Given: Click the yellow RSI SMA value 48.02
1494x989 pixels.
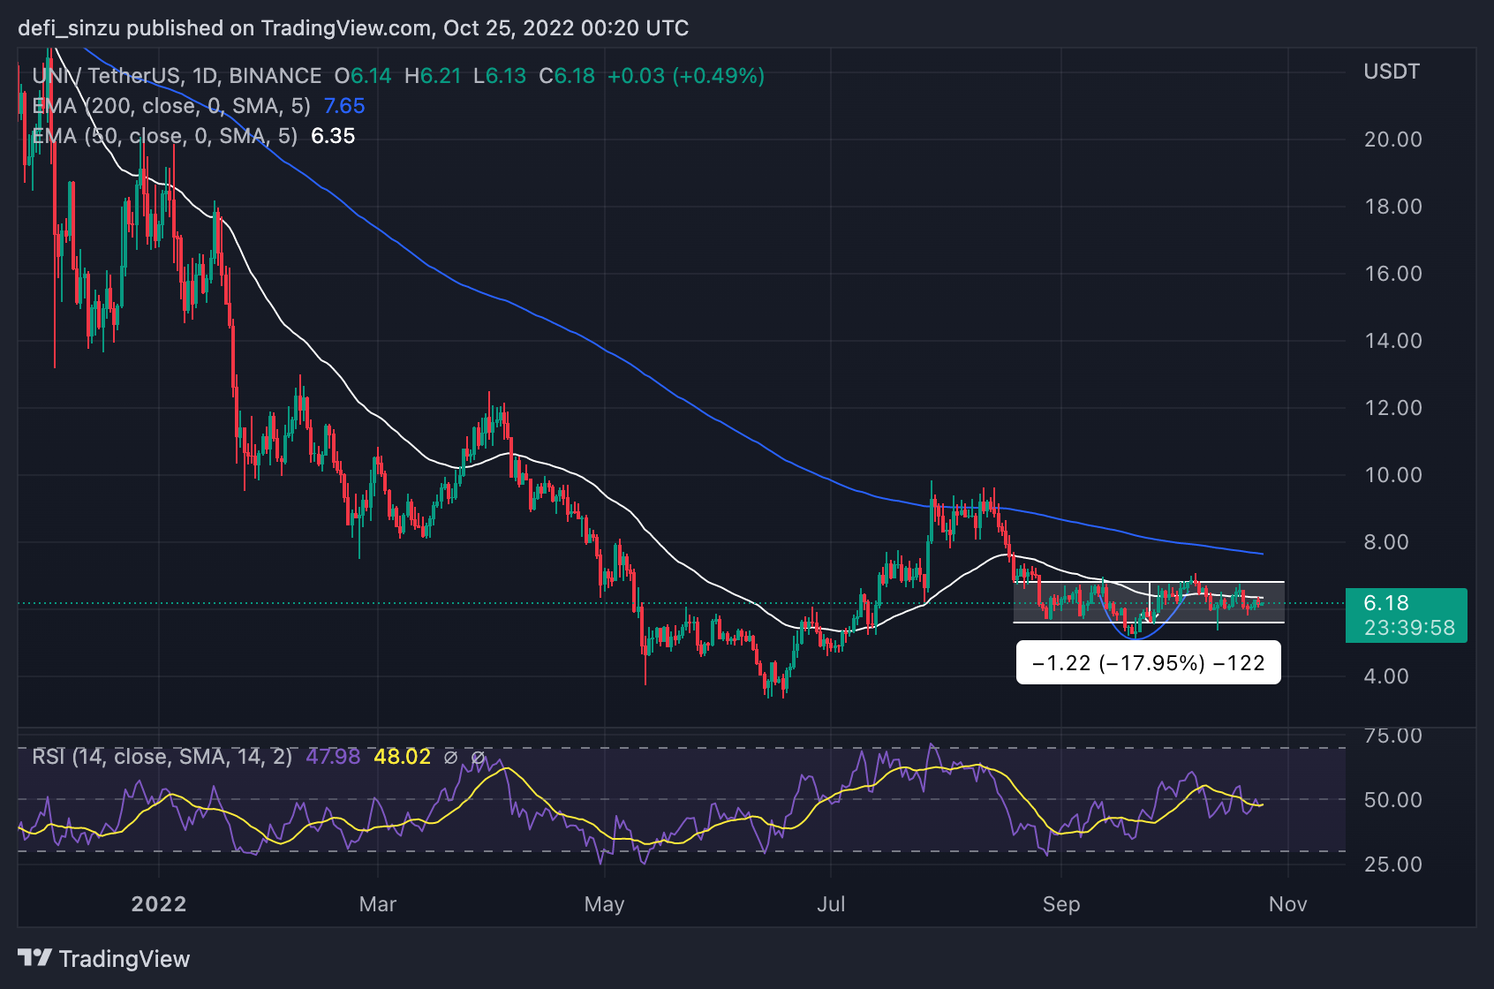Looking at the screenshot, I should 402,757.
